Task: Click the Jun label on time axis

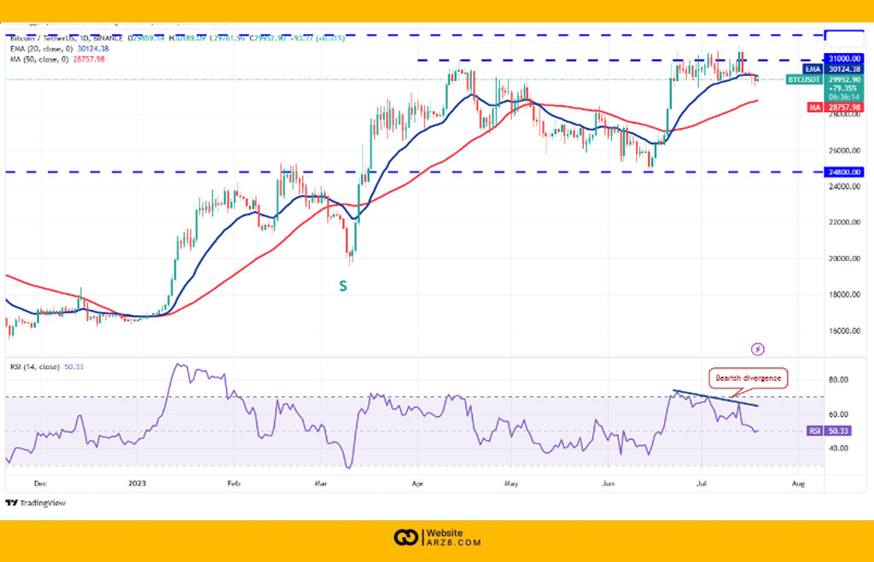Action: pyautogui.click(x=608, y=484)
